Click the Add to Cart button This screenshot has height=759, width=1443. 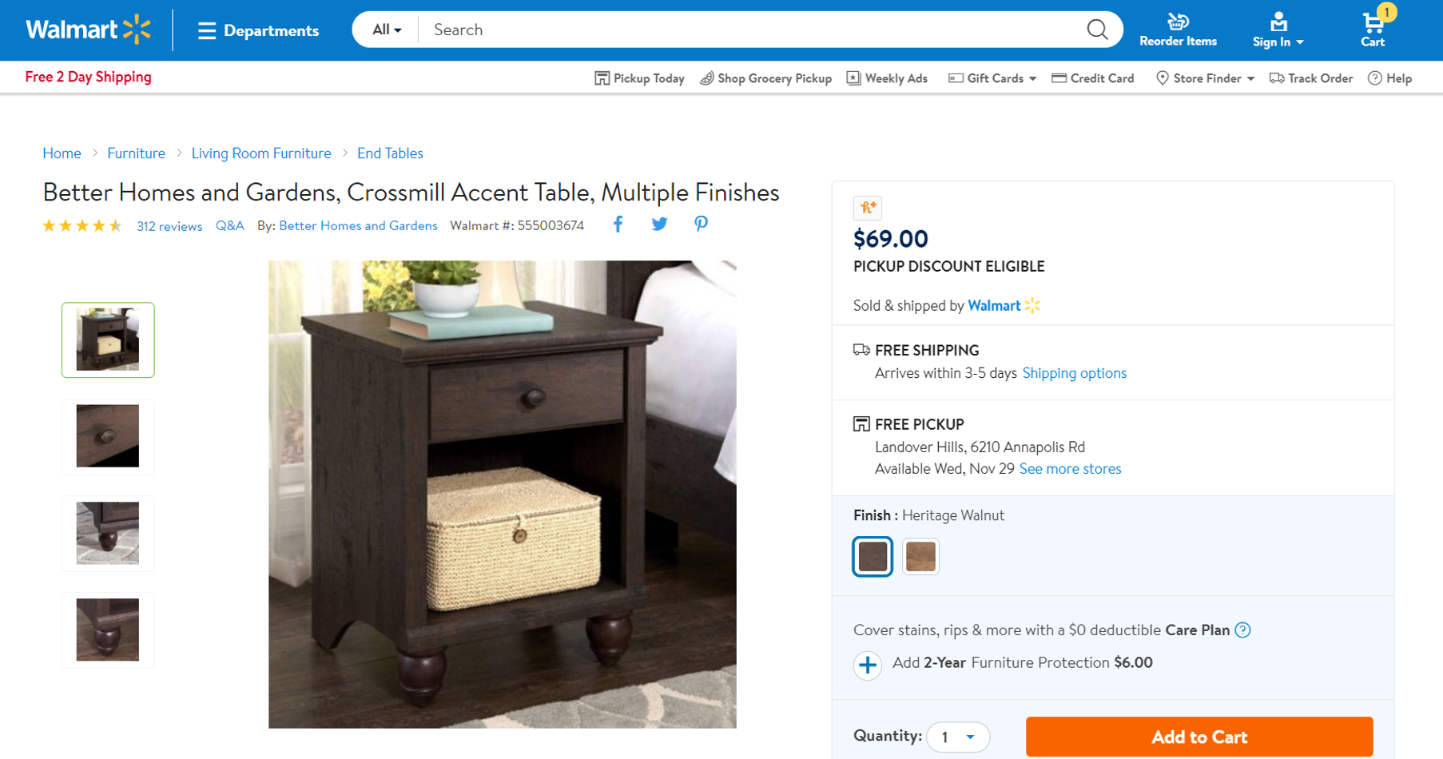(x=1199, y=737)
